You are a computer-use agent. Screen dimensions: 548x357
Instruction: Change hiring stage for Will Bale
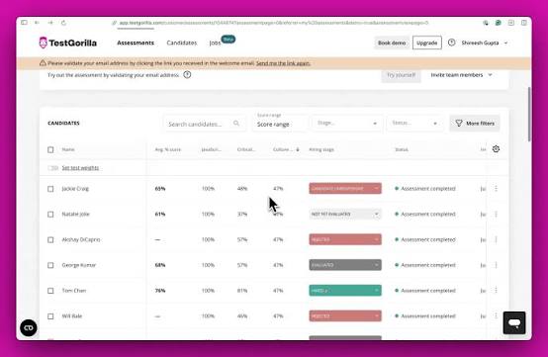(x=345, y=315)
